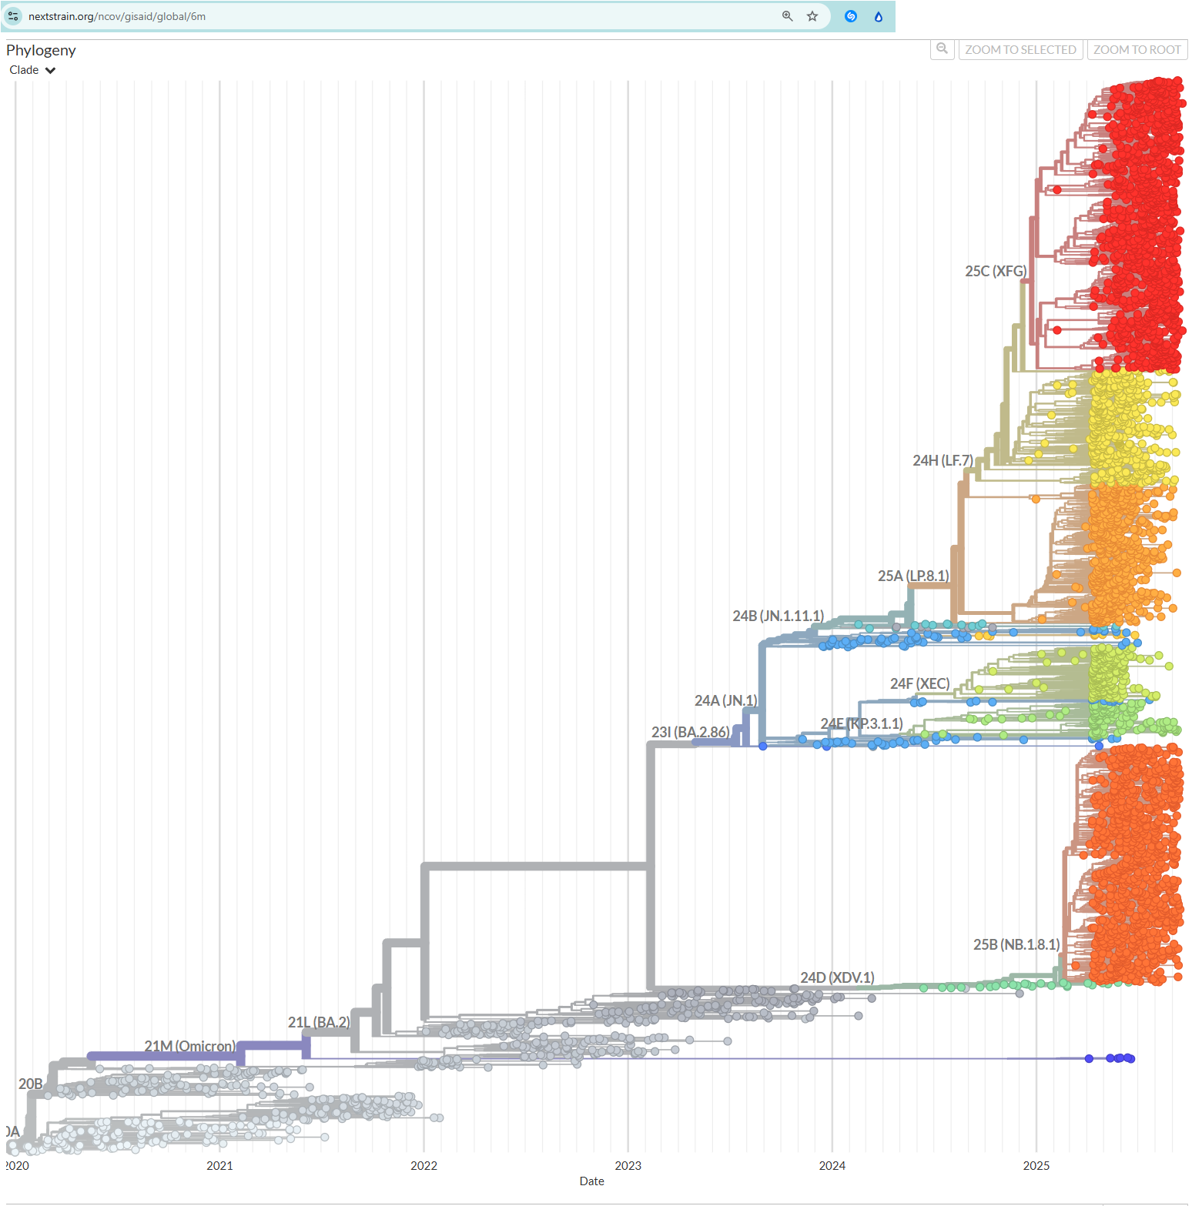The image size is (1192, 1206).
Task: Click the site information icon beside the URL
Action: pos(14,16)
